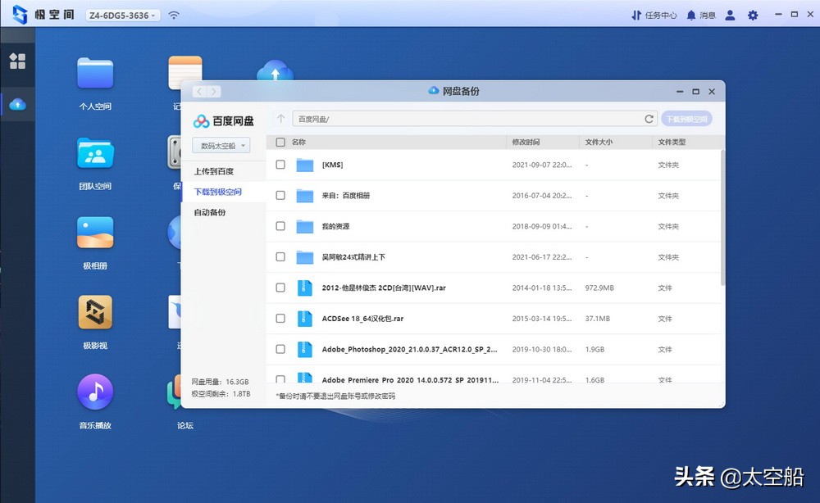Screen dimensions: 820x503
Task: Click the 2021-09-07 modified time cell
Action: (542, 165)
